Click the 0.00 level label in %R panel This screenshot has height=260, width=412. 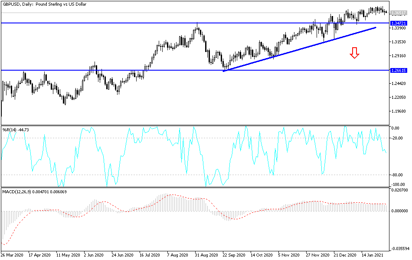tap(395, 128)
